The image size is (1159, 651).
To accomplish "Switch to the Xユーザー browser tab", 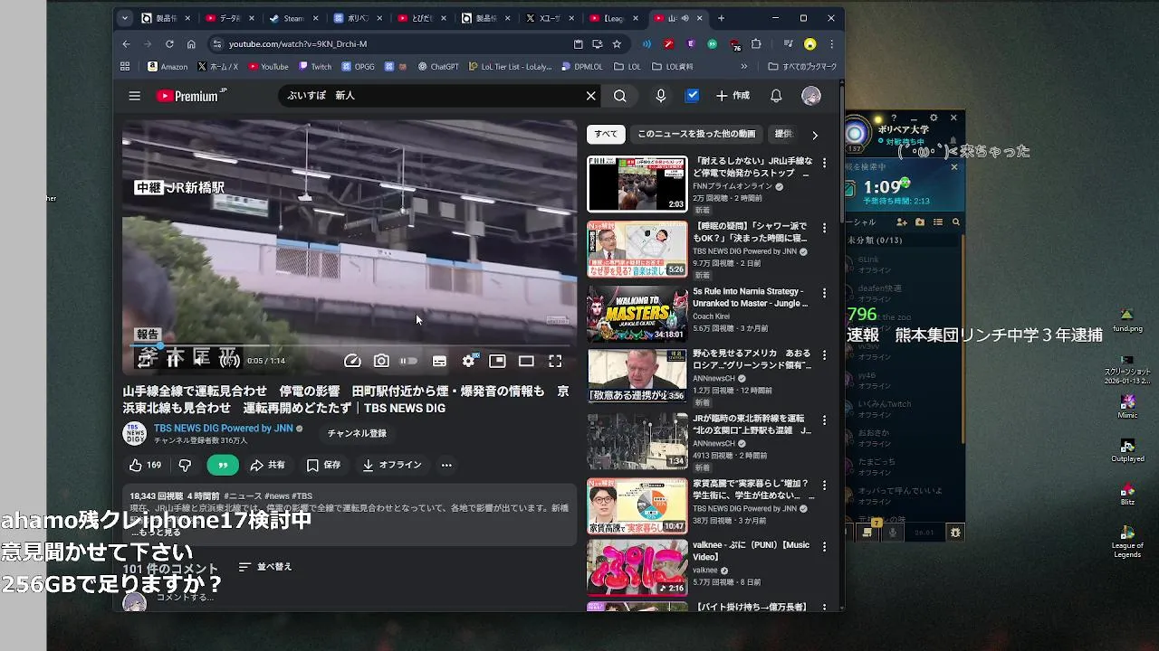I will 549,18.
